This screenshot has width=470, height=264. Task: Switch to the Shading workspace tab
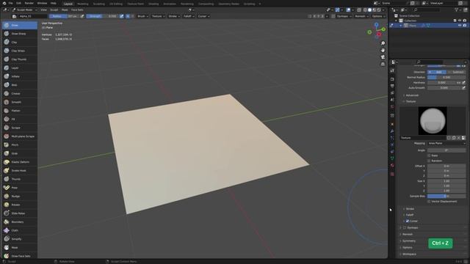(x=153, y=4)
